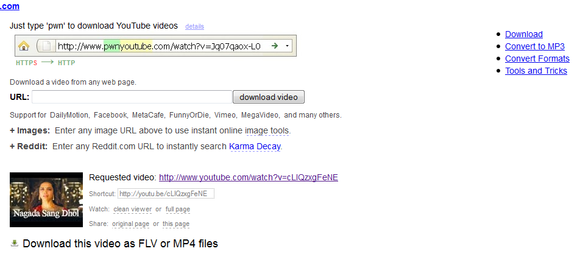Click the Nagada Sang Dhol video thumbnail
Image resolution: width=580 pixels, height=254 pixels.
46,200
